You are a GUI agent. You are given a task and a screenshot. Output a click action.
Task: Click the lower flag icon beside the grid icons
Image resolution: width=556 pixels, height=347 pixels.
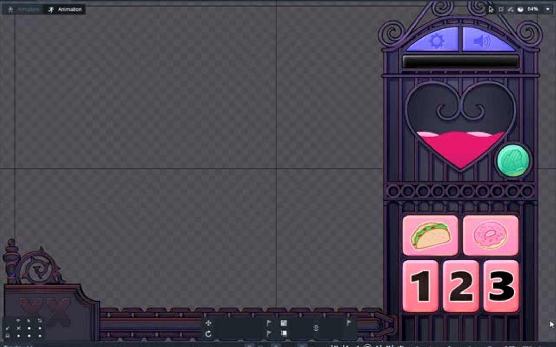click(x=269, y=333)
